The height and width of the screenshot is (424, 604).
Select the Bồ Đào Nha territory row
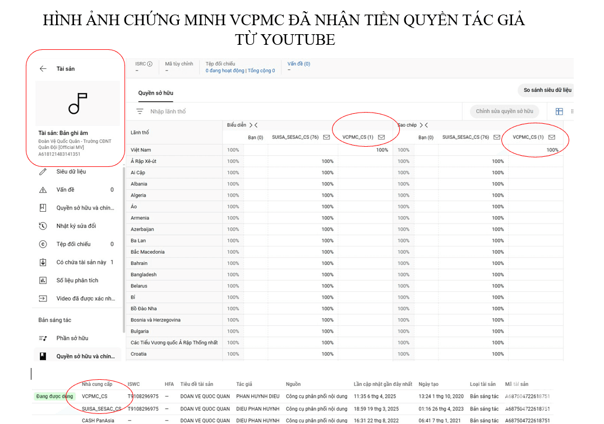[x=345, y=309]
